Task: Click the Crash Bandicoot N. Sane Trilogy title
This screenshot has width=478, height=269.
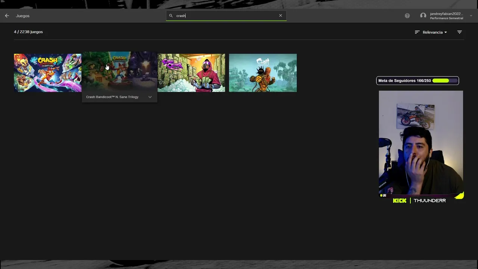Action: (x=112, y=97)
